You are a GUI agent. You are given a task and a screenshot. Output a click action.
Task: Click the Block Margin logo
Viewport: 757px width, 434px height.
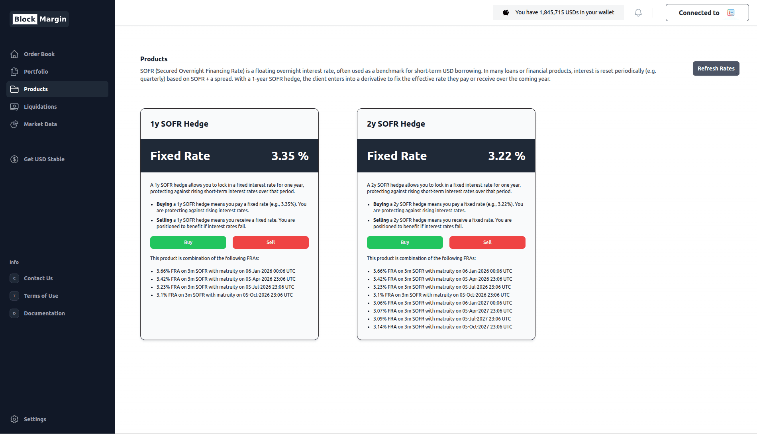(x=39, y=19)
